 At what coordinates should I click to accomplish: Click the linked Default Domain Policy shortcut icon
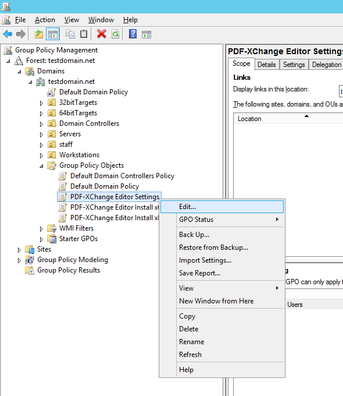pyautogui.click(x=51, y=92)
